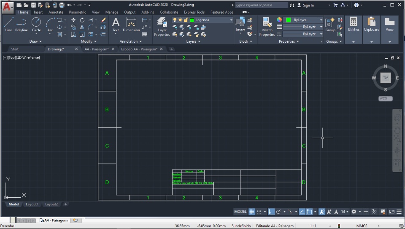This screenshot has width=405, height=229.
Task: Click the Rotate tool icon
Action: click(x=82, y=20)
